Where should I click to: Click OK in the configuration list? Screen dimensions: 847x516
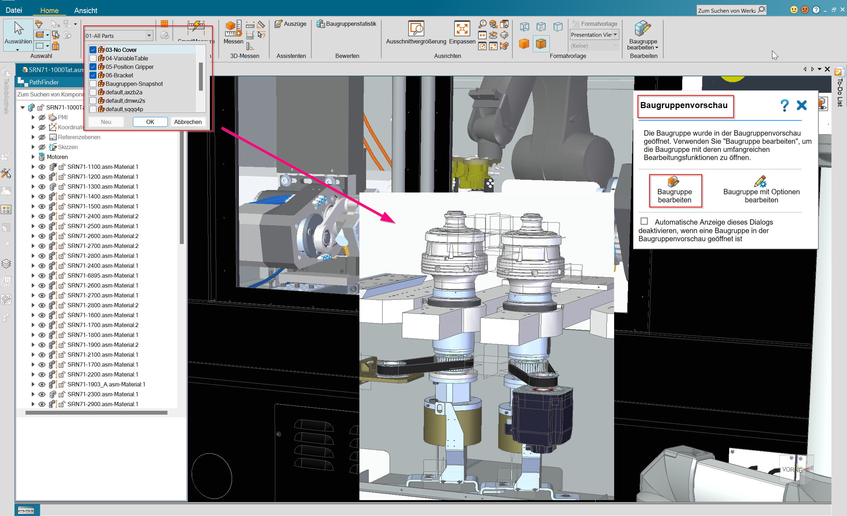[x=150, y=122]
